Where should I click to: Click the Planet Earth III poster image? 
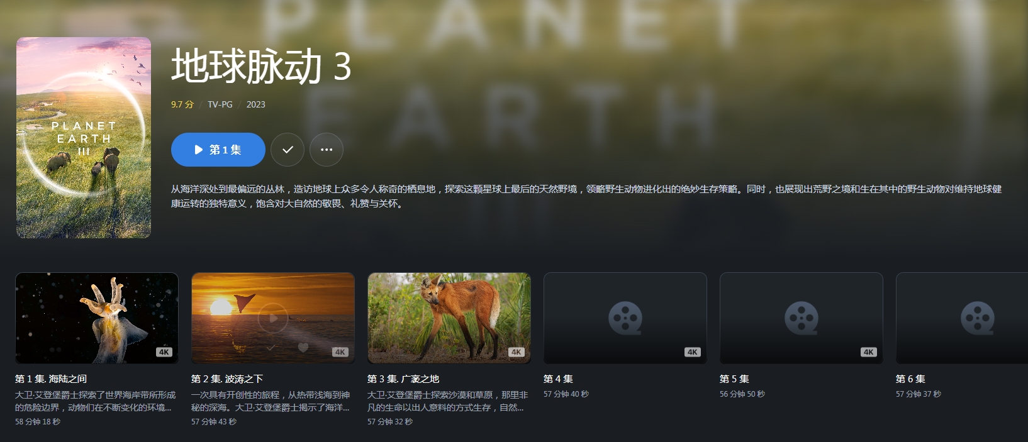[x=84, y=138]
